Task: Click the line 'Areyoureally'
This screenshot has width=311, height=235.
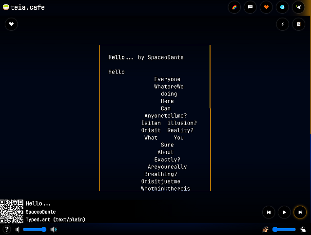Action: [x=167, y=167]
